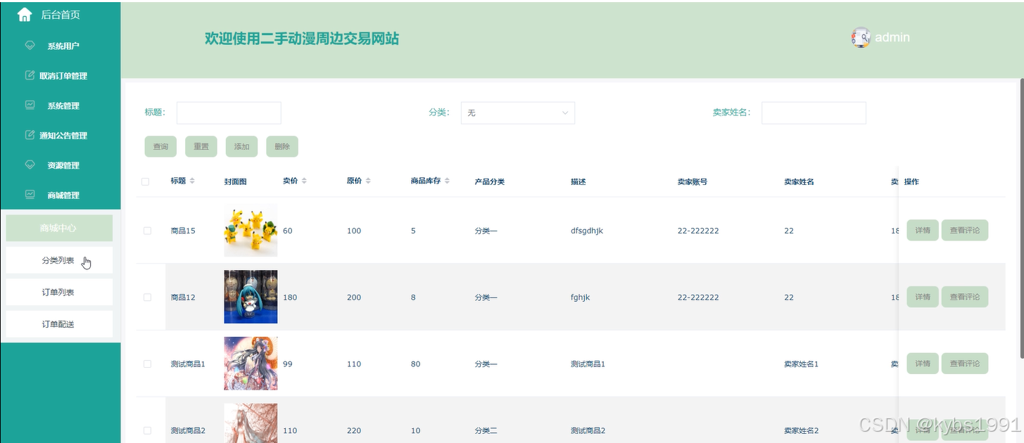Viewport: 1024px width, 443px height.
Task: Open the 分类列表 submenu item
Action: click(59, 260)
